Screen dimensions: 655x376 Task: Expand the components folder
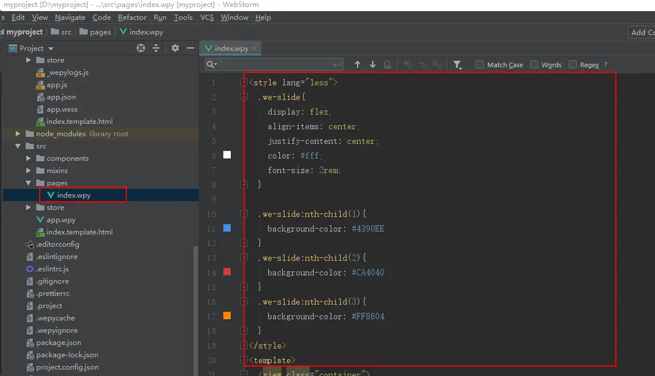click(x=29, y=158)
